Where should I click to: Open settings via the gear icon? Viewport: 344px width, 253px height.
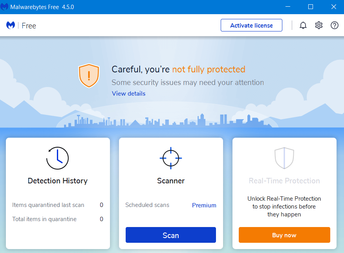pos(319,26)
